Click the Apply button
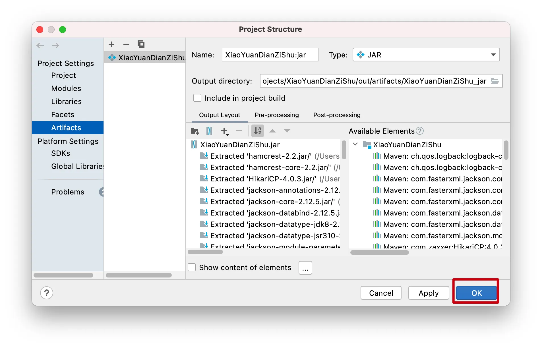The width and height of the screenshot is (542, 348). [x=429, y=293]
